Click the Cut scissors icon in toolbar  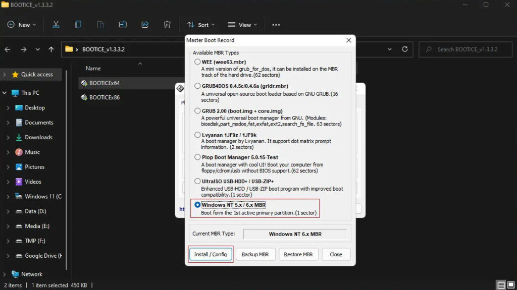pyautogui.click(x=56, y=25)
